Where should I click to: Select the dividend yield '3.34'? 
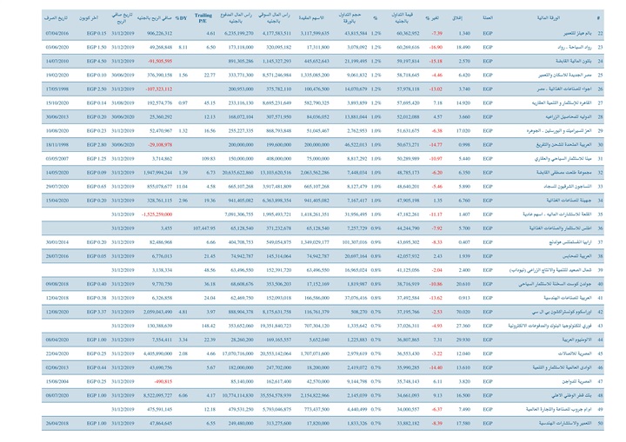183,340
